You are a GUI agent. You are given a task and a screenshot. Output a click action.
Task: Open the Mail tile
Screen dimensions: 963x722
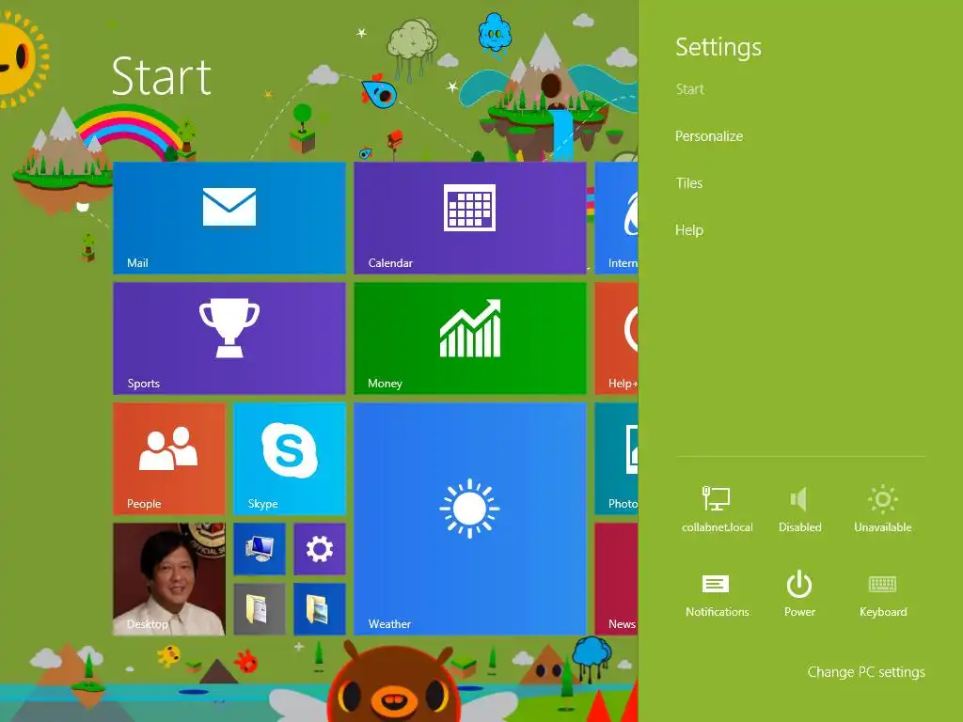pyautogui.click(x=229, y=218)
